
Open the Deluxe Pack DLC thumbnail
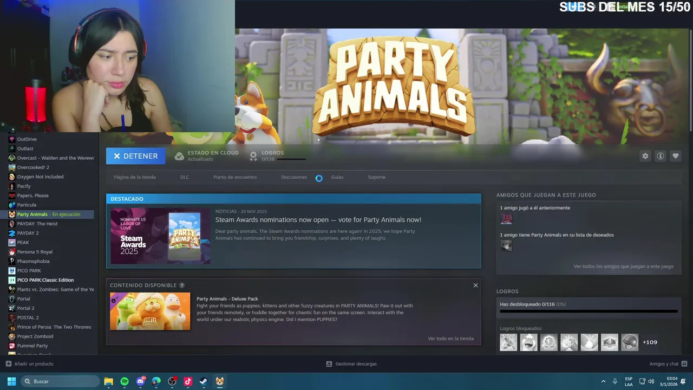[150, 311]
